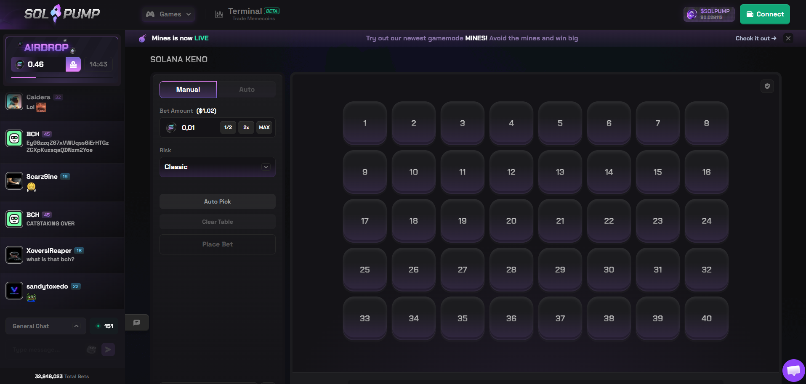806x384 pixels.
Task: Click the username sandytoxedo
Action: click(x=47, y=286)
